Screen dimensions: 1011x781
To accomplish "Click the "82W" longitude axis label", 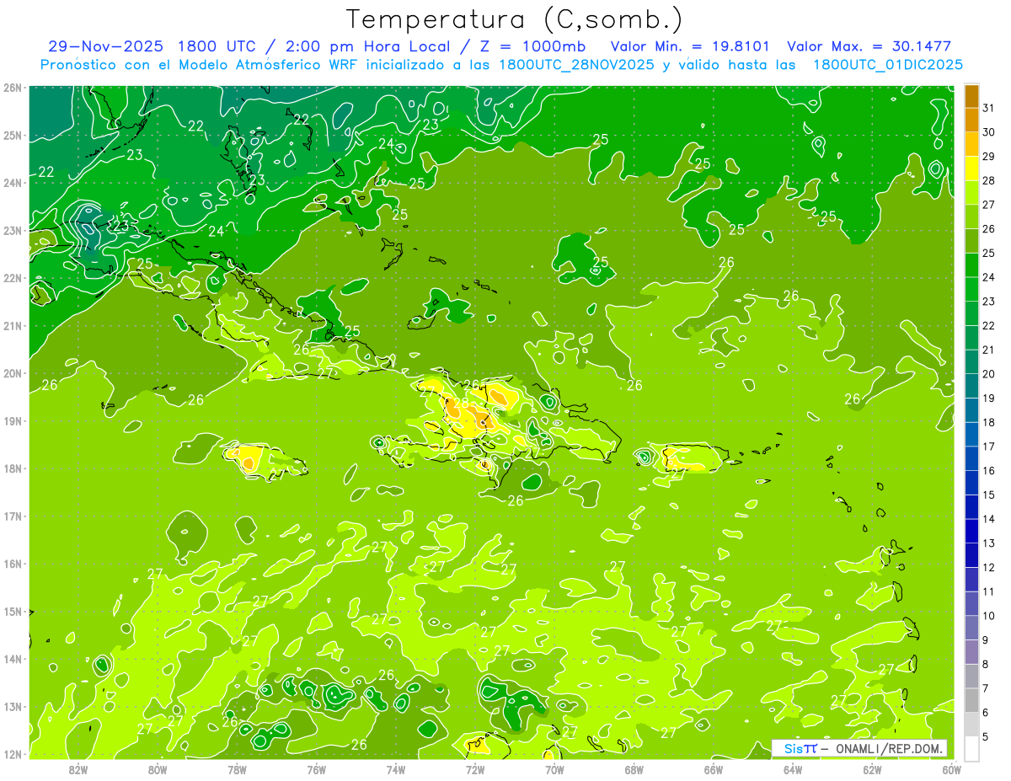I will click(78, 769).
